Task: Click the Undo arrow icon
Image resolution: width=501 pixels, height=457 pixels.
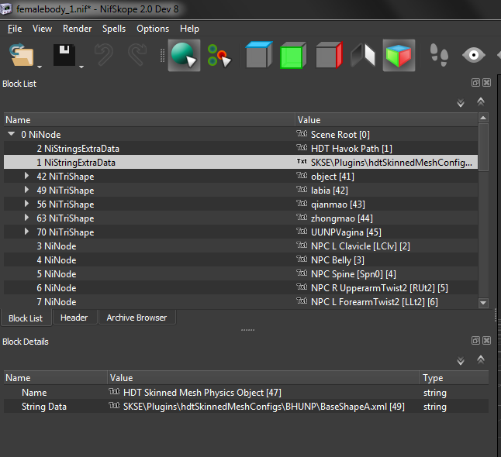Action: click(x=104, y=55)
